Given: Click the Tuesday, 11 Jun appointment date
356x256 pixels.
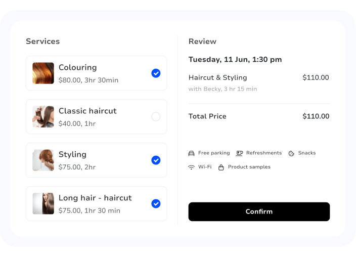Looking at the screenshot, I should tap(235, 60).
